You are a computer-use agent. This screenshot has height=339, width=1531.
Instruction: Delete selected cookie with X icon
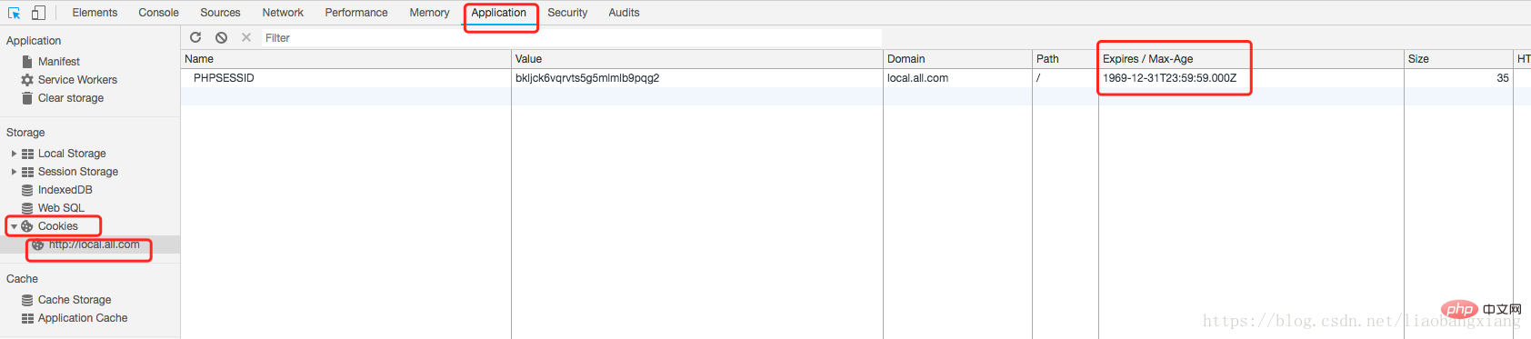[246, 37]
